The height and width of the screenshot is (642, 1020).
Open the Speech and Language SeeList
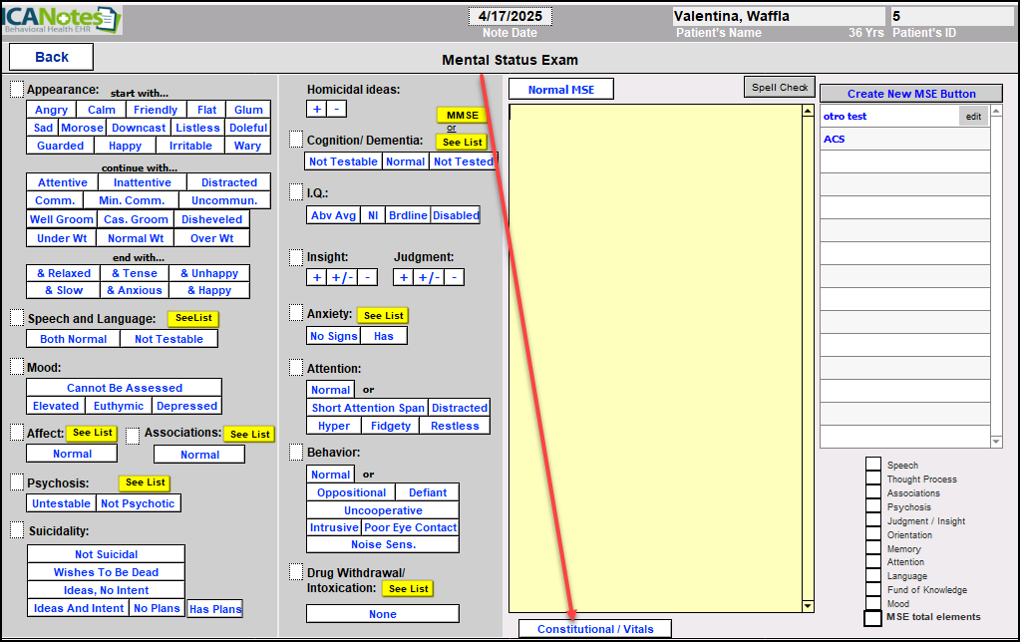click(192, 319)
